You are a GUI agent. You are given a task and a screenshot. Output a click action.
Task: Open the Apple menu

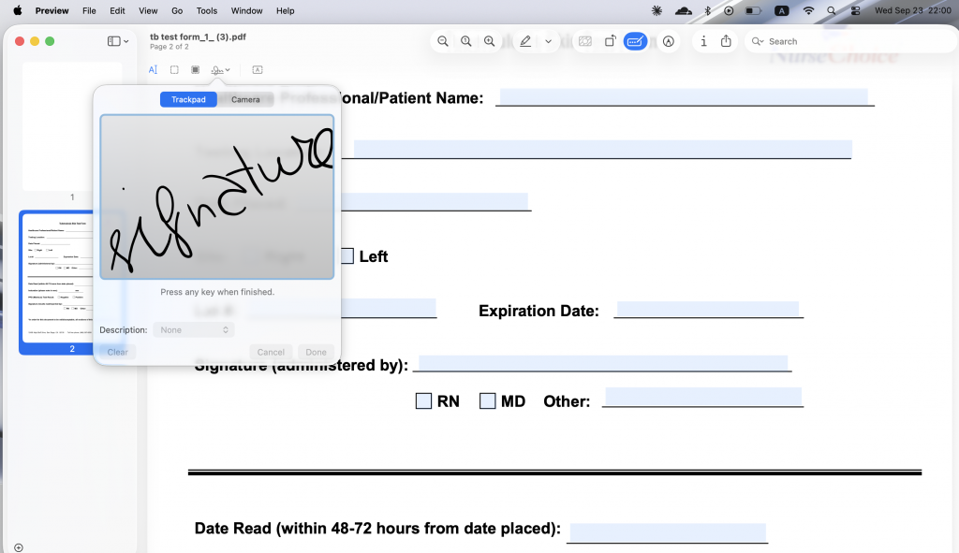[x=18, y=10]
